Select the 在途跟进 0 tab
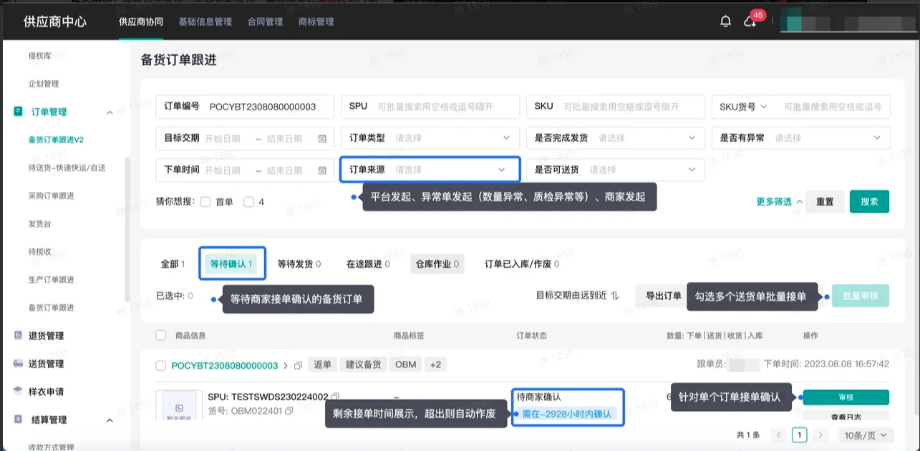Image resolution: width=920 pixels, height=451 pixels. (368, 264)
